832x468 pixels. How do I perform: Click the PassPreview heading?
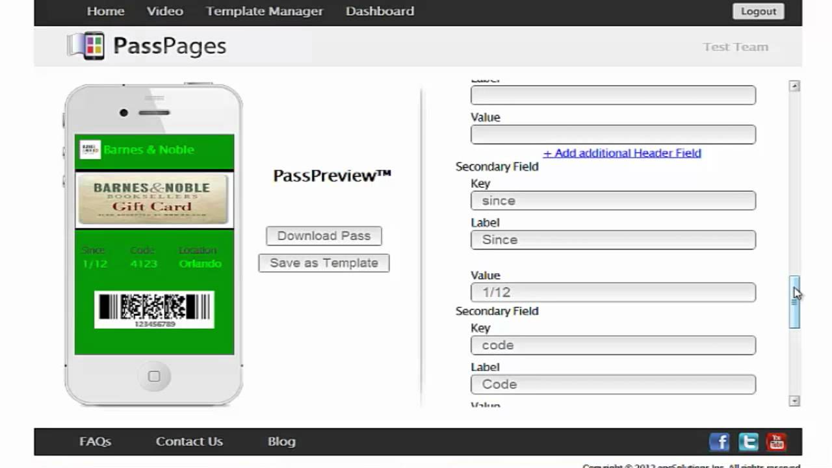pyautogui.click(x=332, y=175)
